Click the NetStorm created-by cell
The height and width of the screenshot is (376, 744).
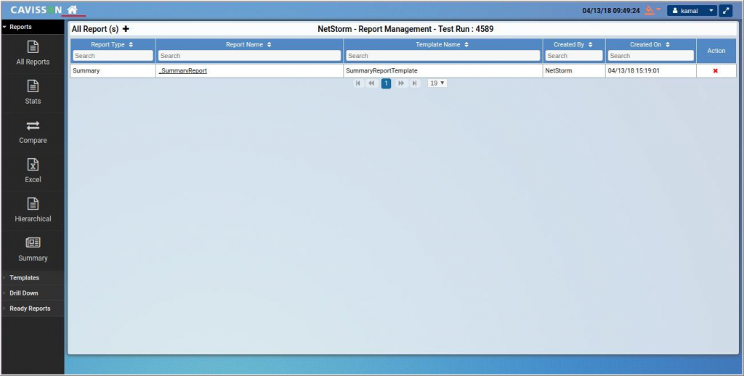click(x=574, y=70)
